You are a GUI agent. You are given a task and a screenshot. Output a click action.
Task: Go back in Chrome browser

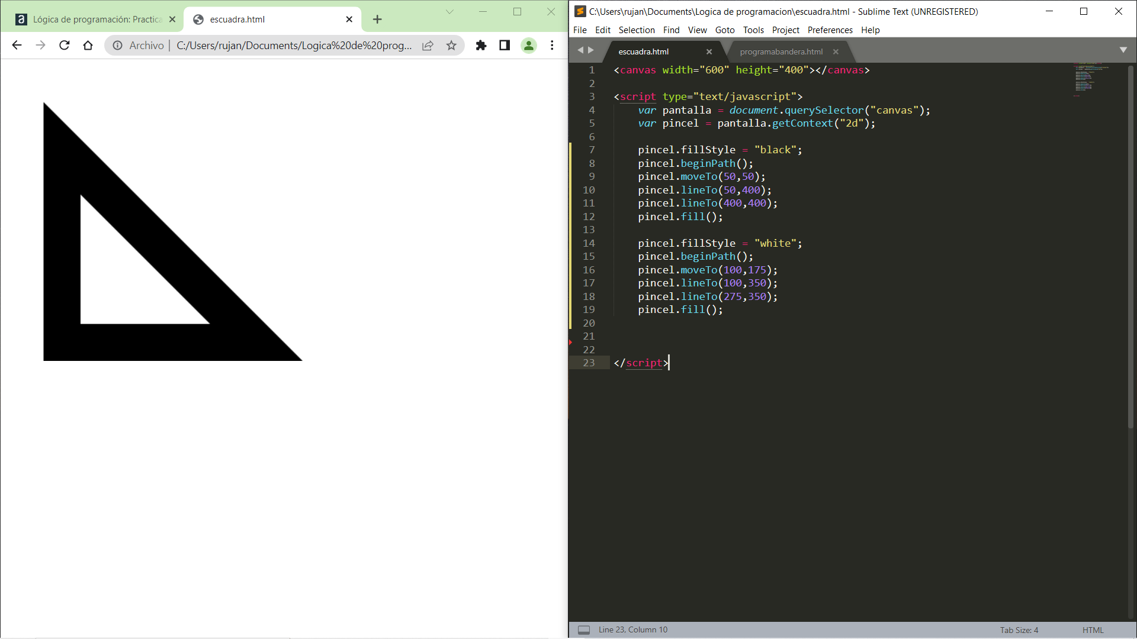(x=17, y=46)
